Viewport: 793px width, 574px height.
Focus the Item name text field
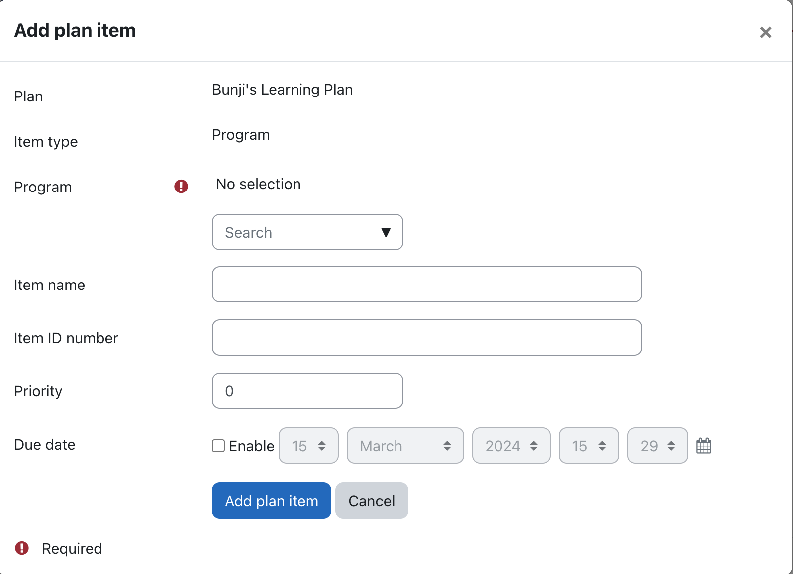(426, 285)
